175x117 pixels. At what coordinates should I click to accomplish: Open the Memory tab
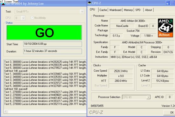pos(128,10)
